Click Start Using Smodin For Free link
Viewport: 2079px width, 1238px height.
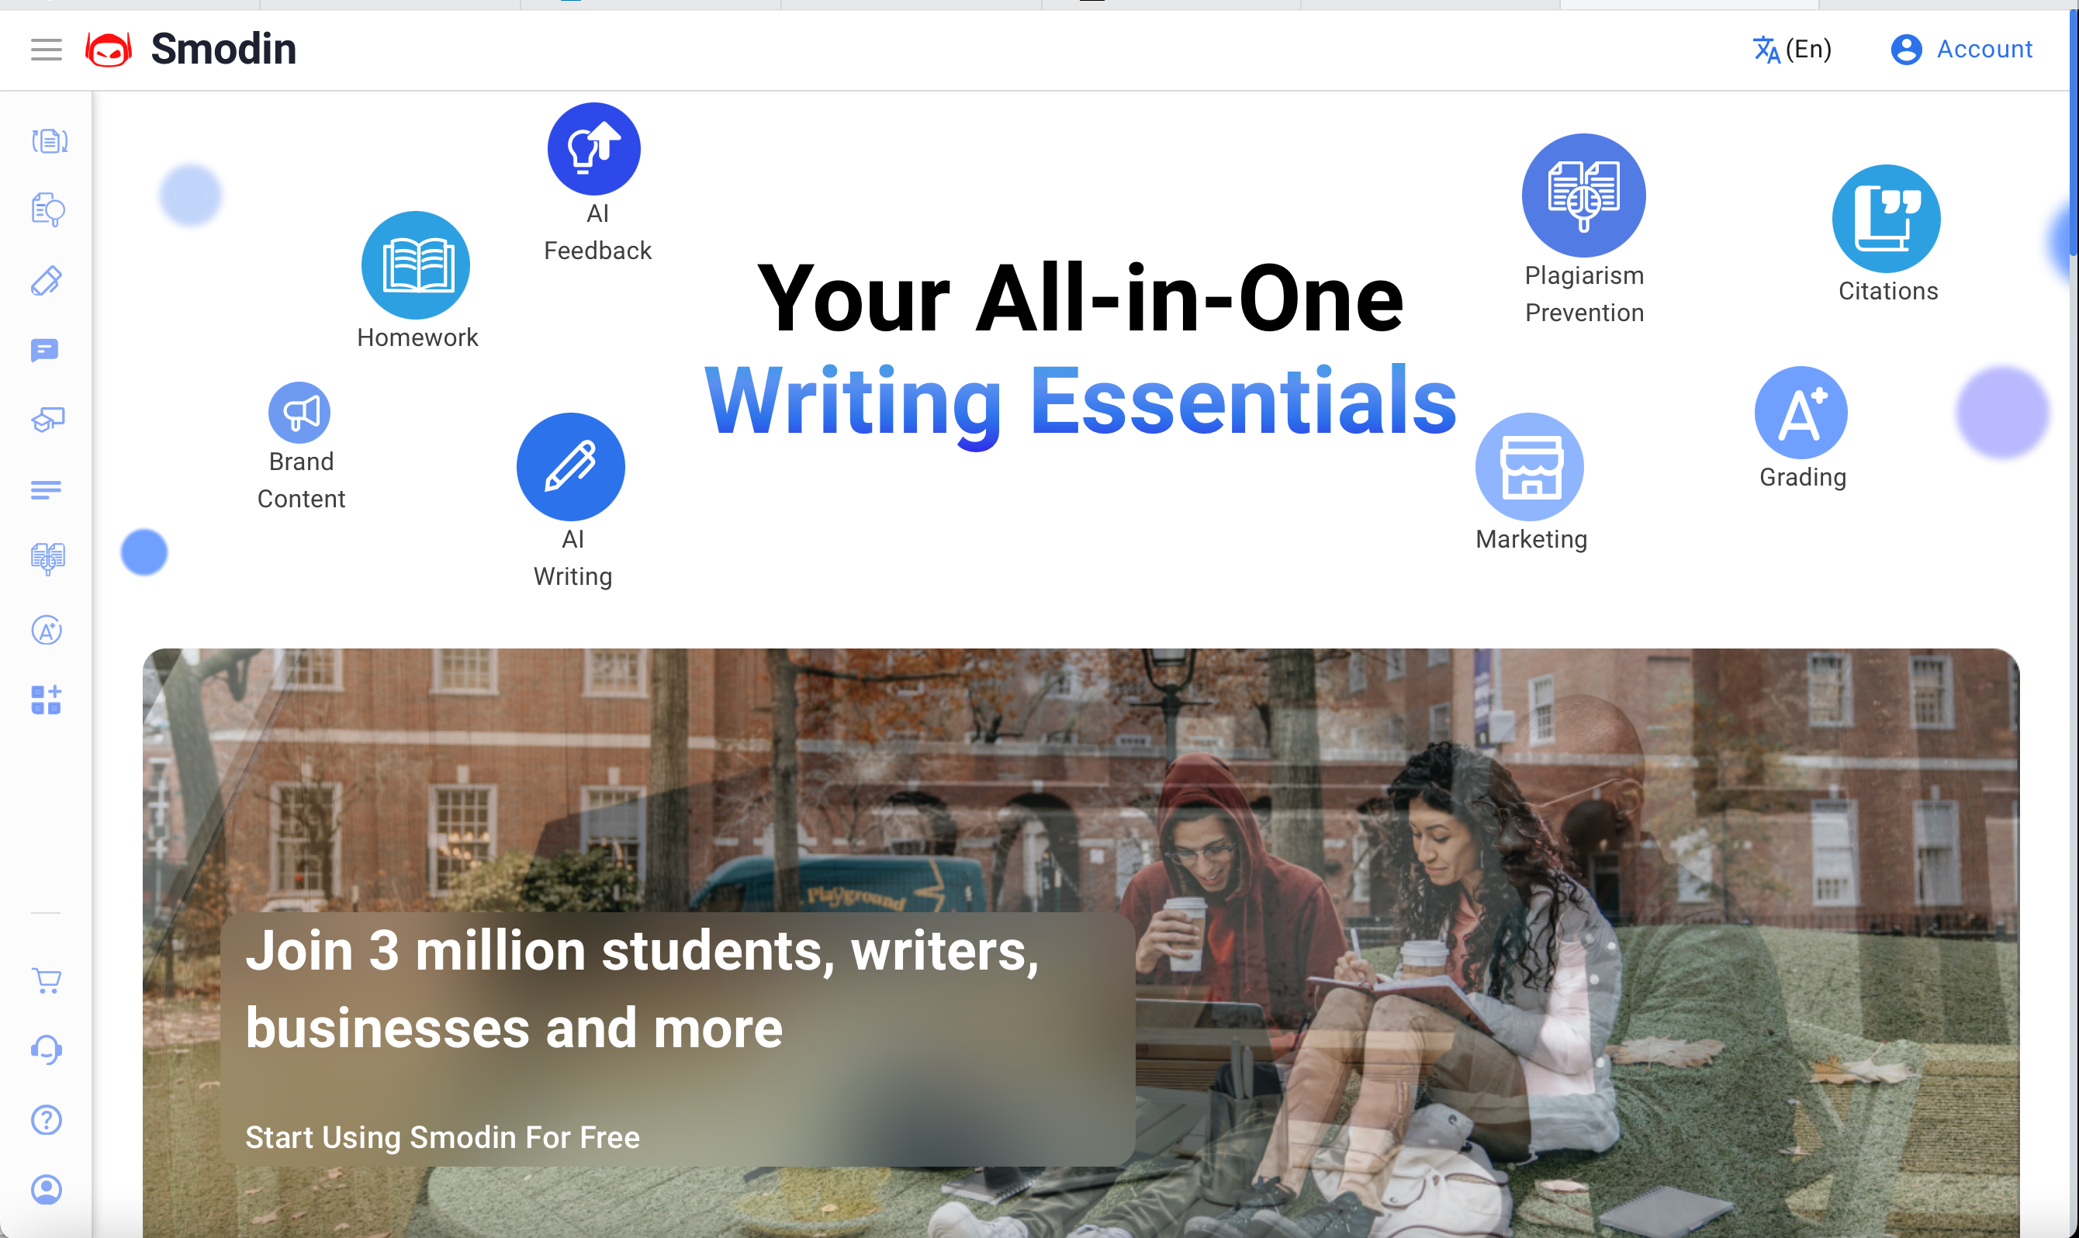pos(444,1136)
